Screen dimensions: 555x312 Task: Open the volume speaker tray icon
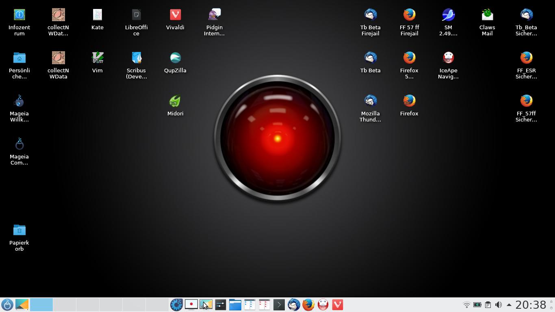point(499,305)
